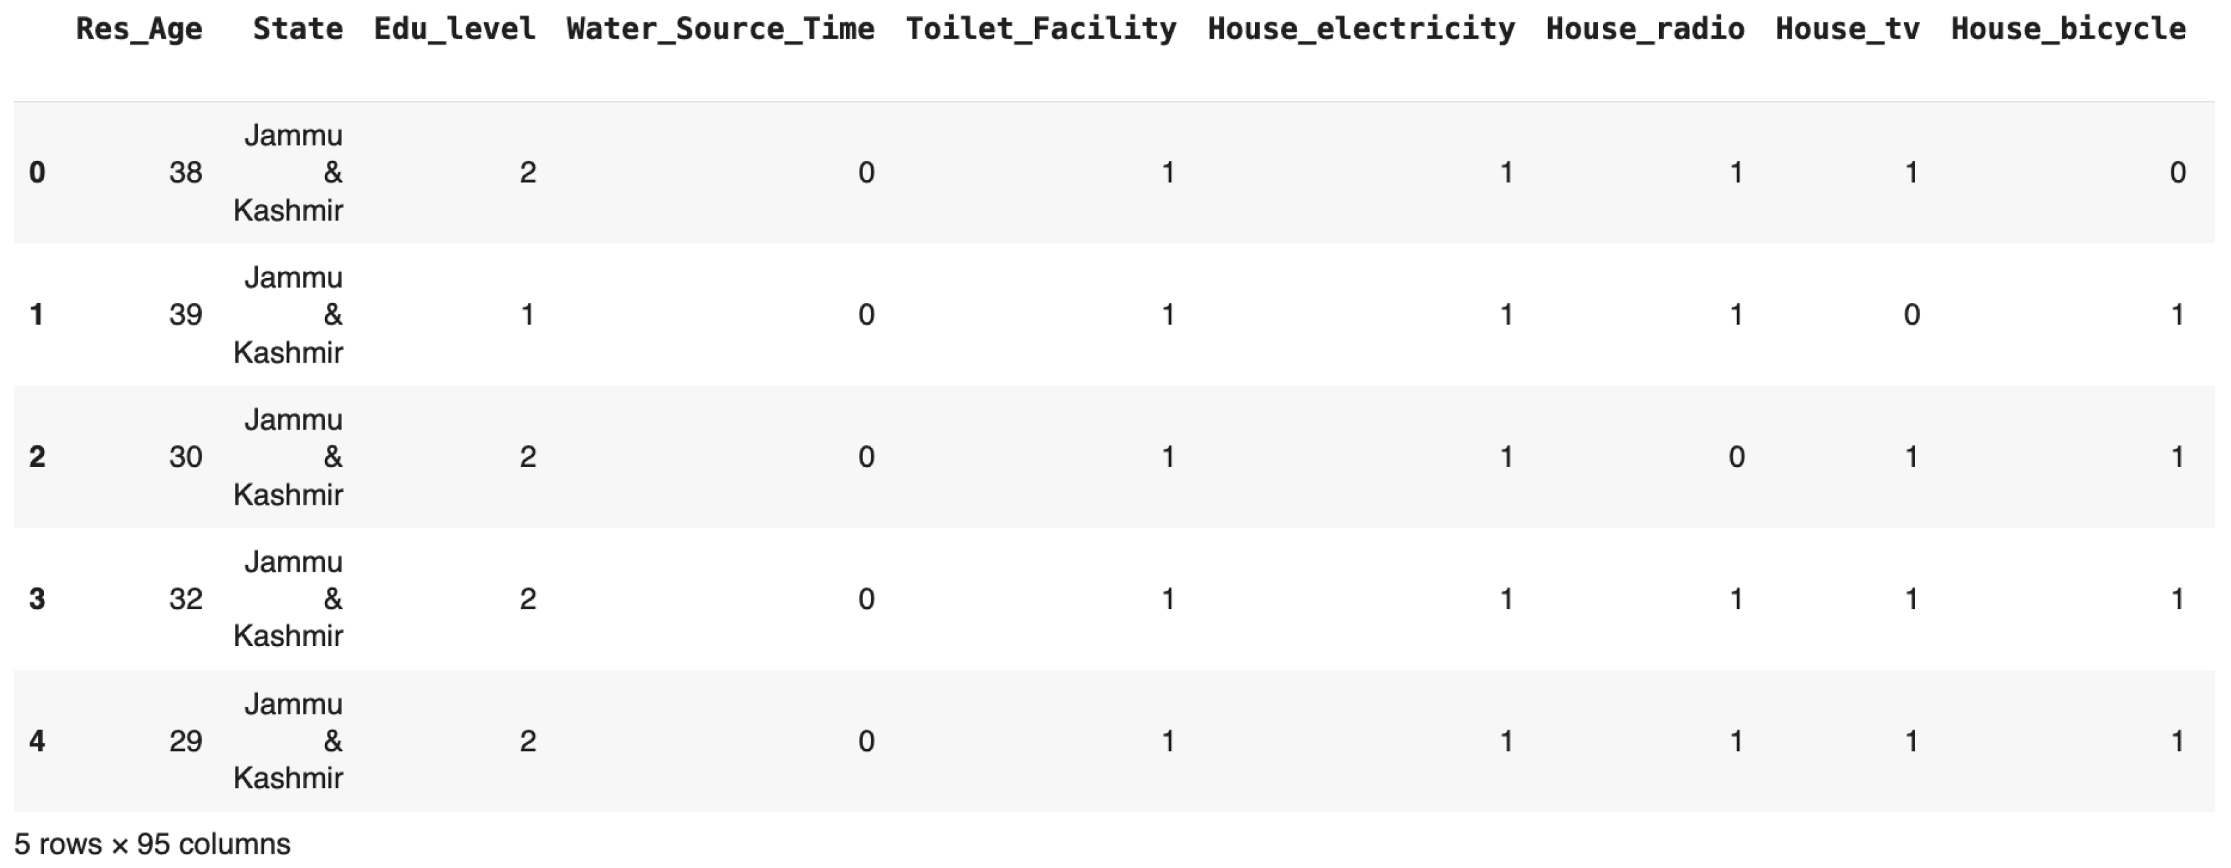Select the Res_Age value 30
Viewport: 2231px width, 868px height.
pos(185,456)
